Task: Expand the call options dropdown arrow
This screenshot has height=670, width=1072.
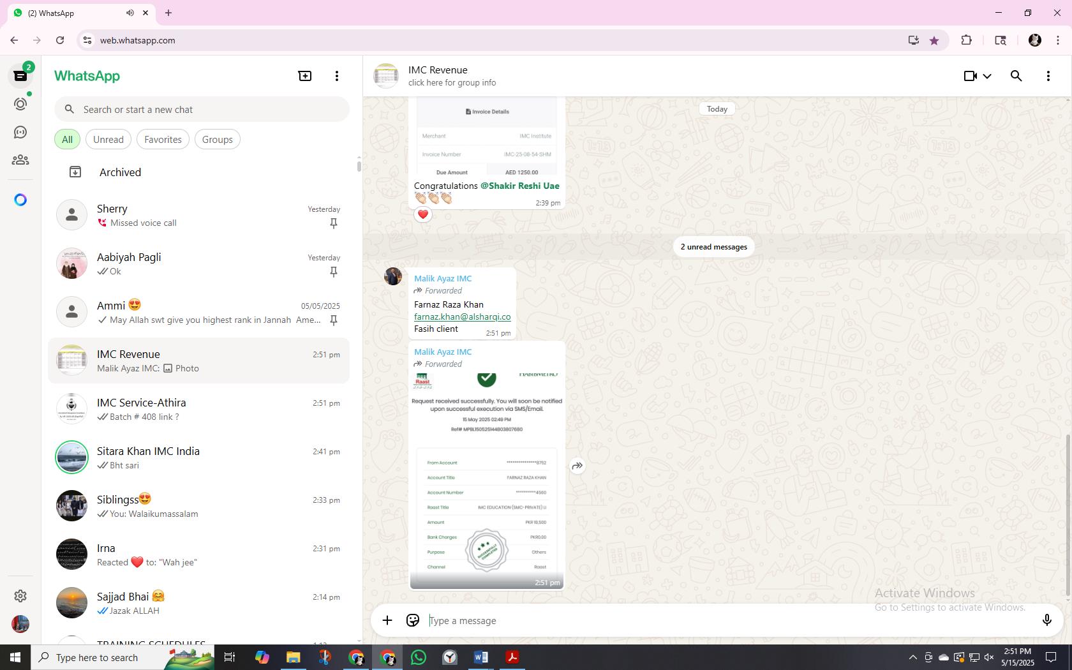Action: [987, 76]
